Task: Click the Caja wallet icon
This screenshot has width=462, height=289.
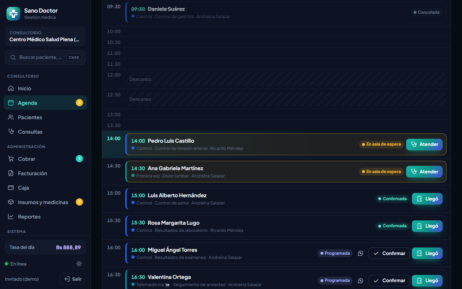Action: click(x=11, y=188)
